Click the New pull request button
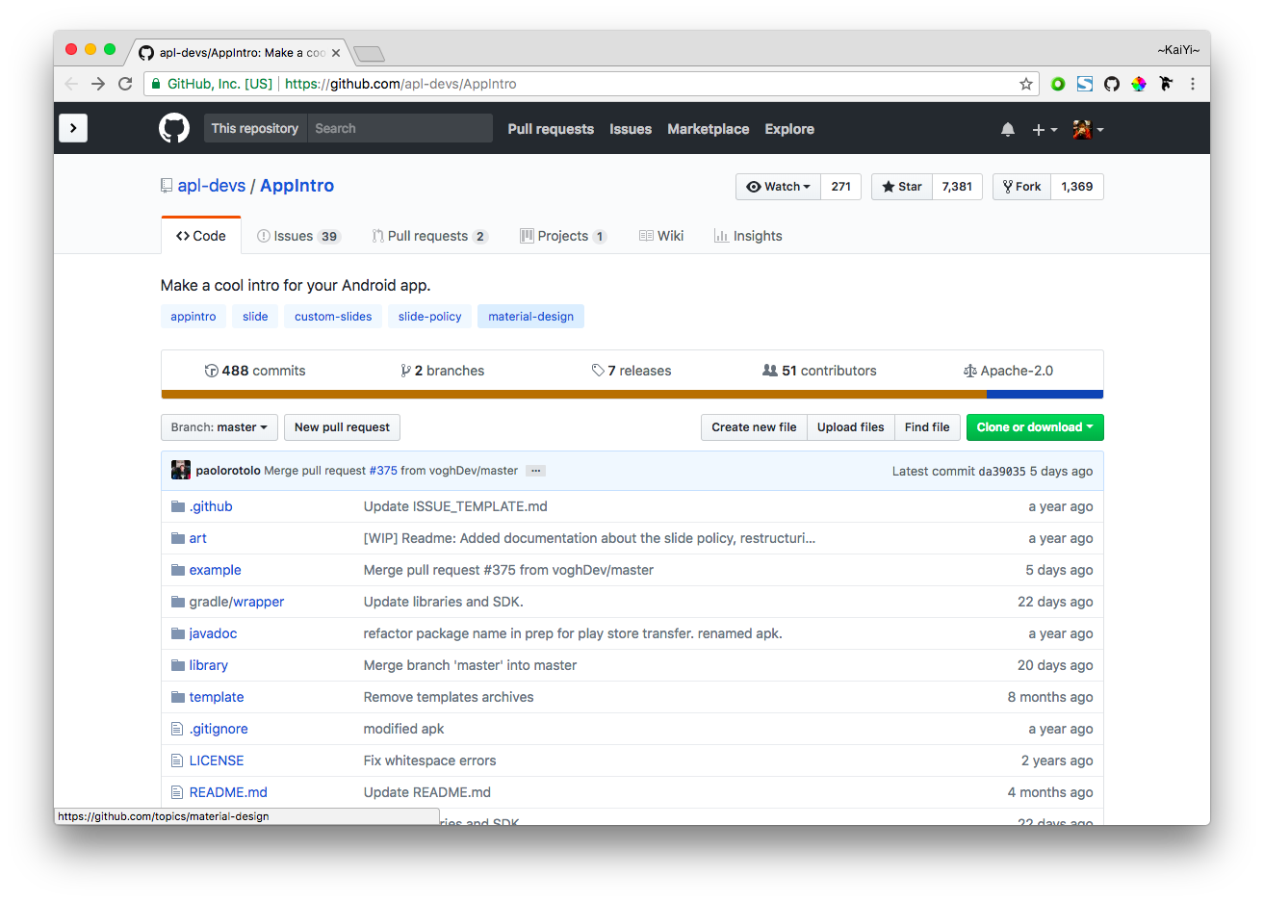Screen dimensions: 1264x902 [x=342, y=427]
